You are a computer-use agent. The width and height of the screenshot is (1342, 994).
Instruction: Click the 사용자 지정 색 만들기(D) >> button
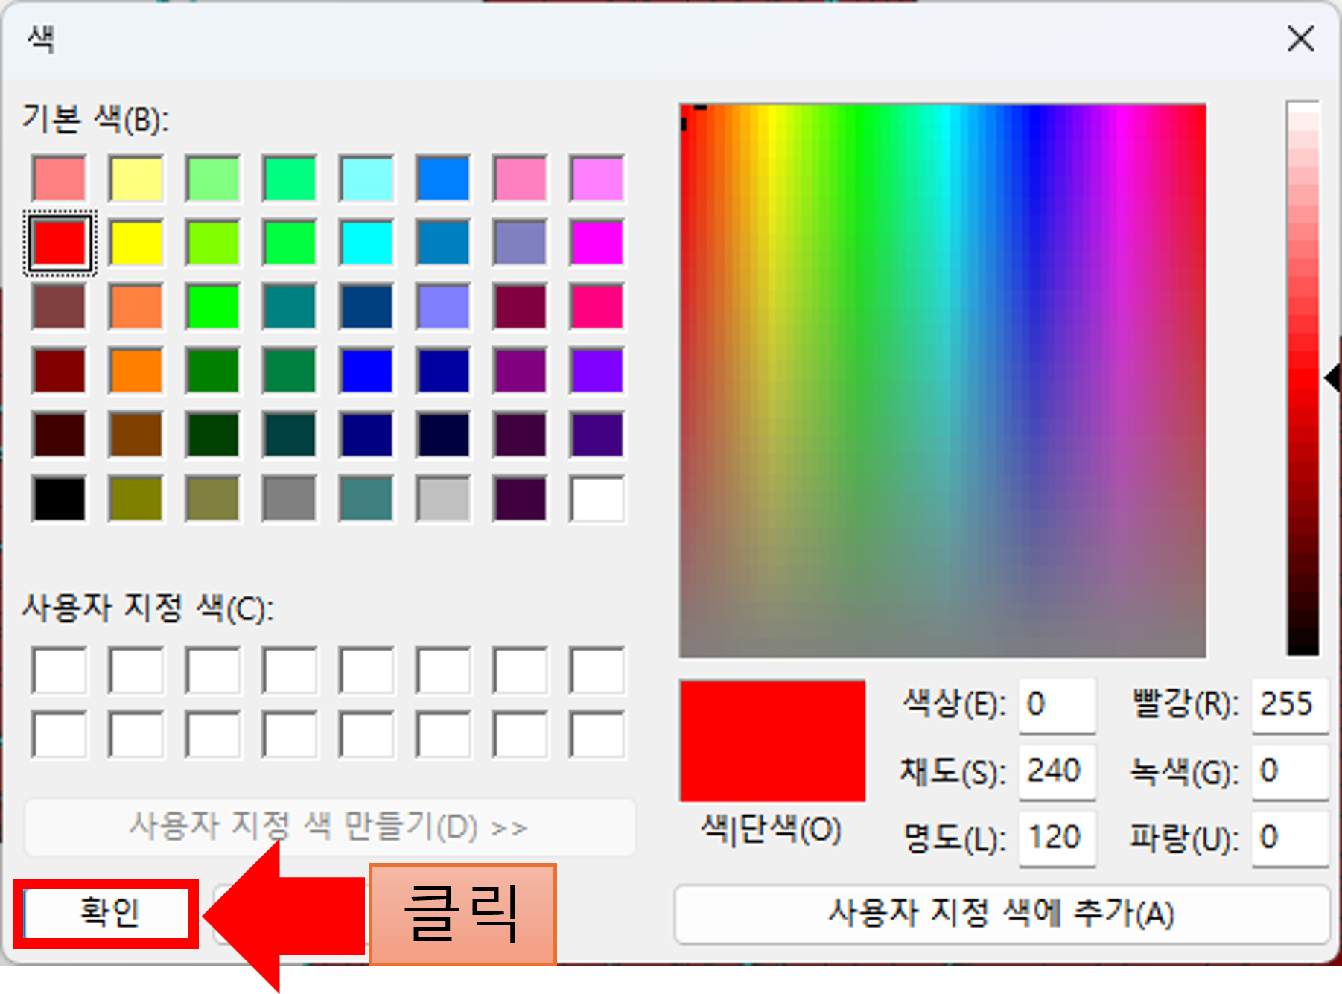pyautogui.click(x=330, y=827)
